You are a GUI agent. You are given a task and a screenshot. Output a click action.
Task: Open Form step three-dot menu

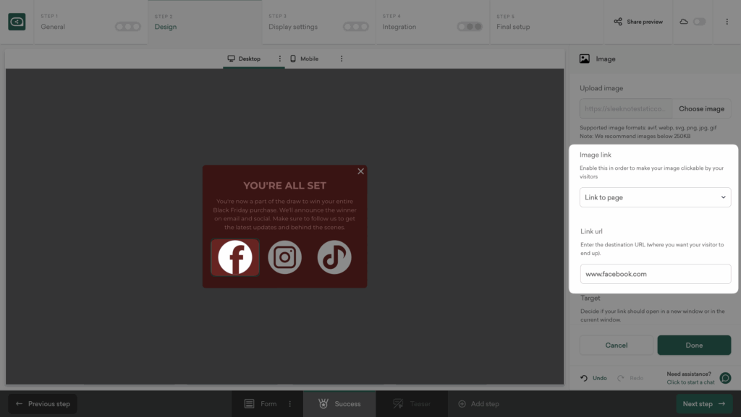[290, 404]
